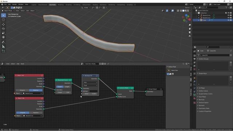This screenshot has width=233, height=131.
Task: Click the Select Box icon in Active Tool panel
Action: [169, 70]
